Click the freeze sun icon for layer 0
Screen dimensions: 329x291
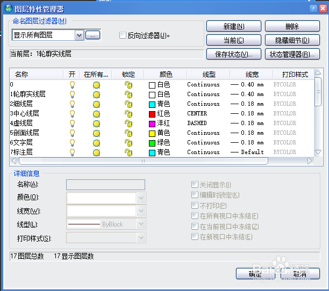pyautogui.click(x=97, y=85)
